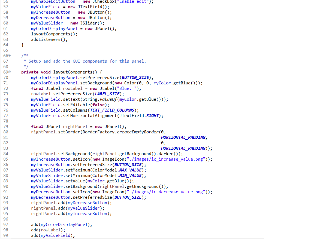Click TEXT_FIELD_COLUMNS constant

click(112, 110)
